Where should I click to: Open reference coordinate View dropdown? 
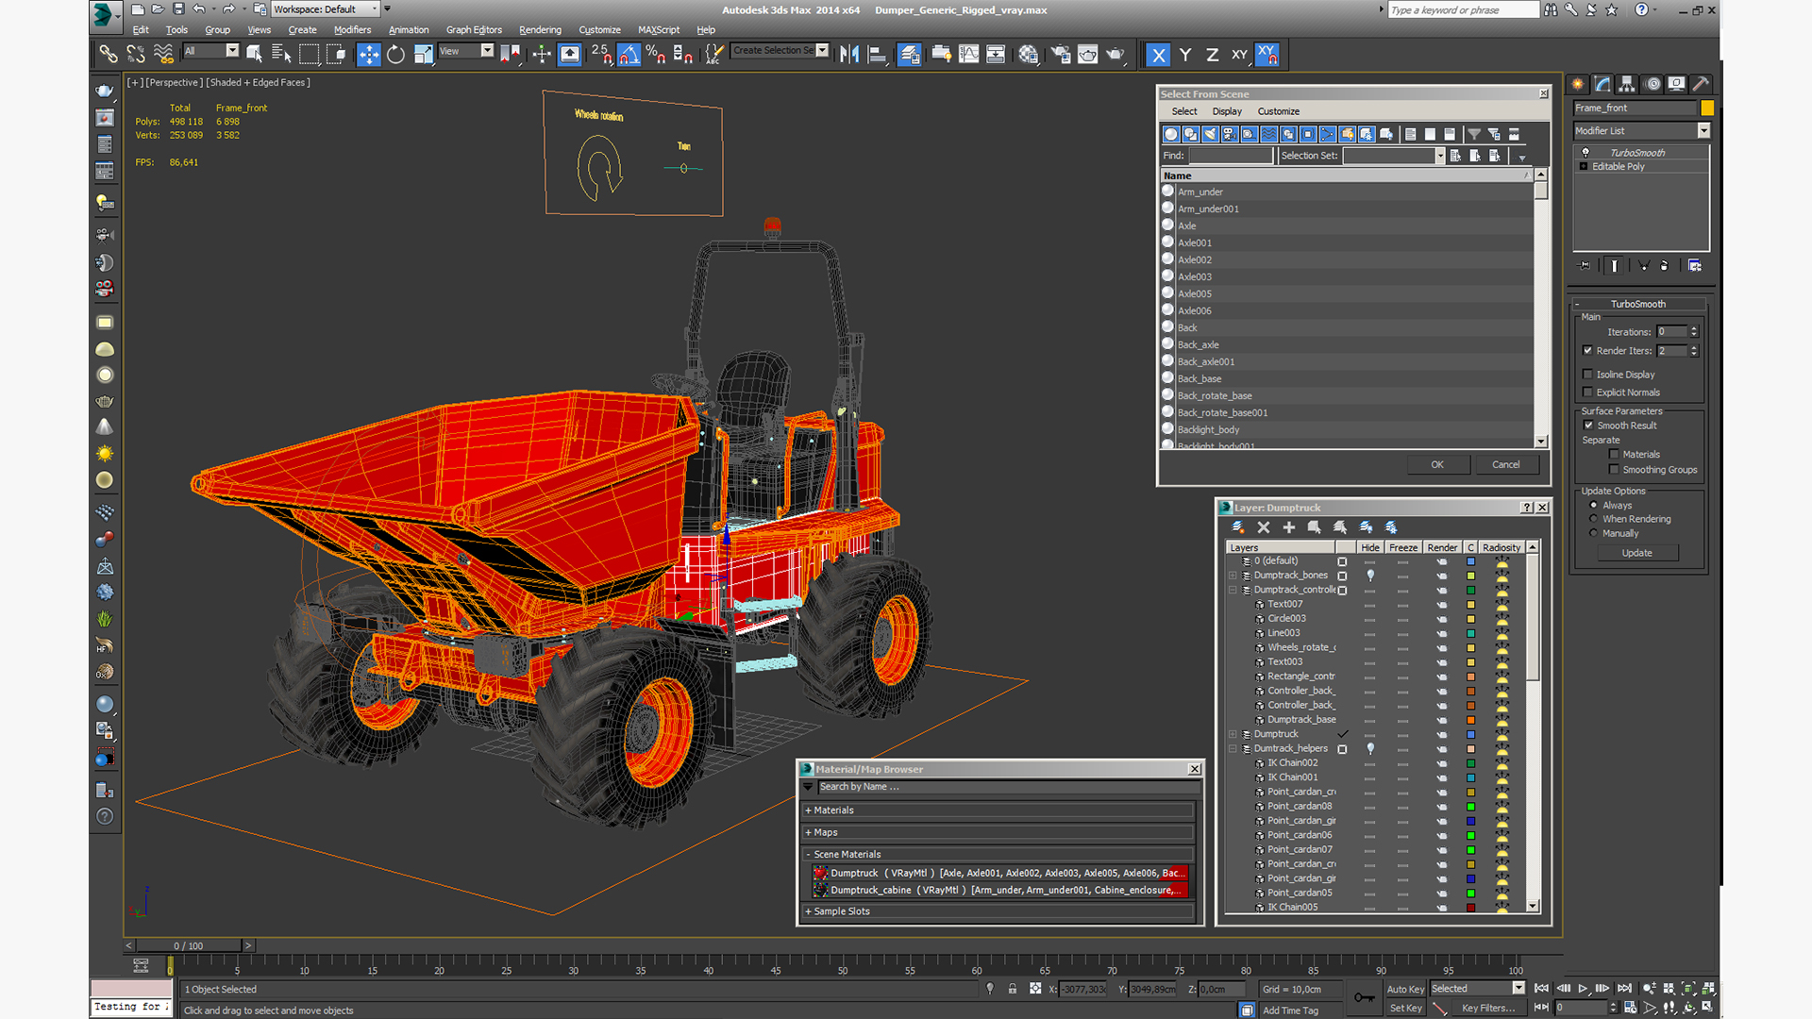pos(466,51)
